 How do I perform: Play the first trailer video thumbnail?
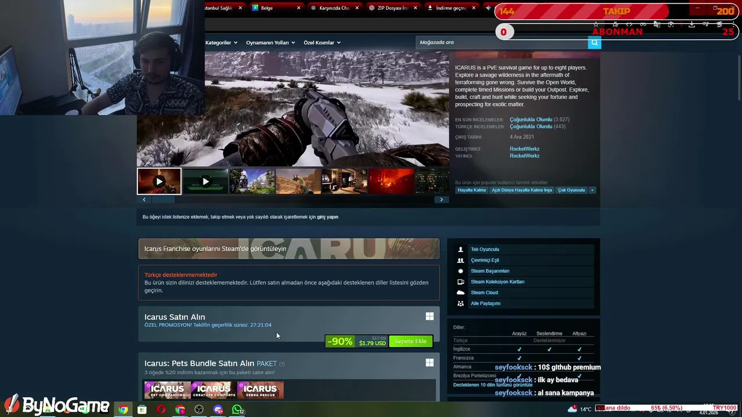pyautogui.click(x=159, y=181)
